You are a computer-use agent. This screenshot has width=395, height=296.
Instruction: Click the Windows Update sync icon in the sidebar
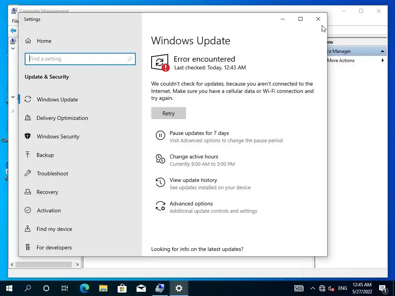tap(28, 99)
